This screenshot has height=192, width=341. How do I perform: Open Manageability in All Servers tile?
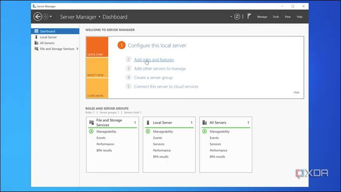(x=219, y=132)
